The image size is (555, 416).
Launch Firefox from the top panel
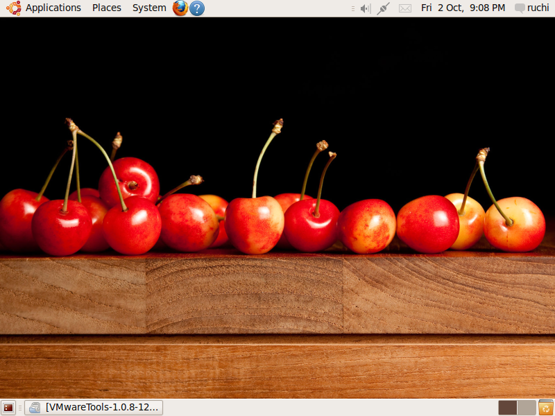click(x=180, y=8)
